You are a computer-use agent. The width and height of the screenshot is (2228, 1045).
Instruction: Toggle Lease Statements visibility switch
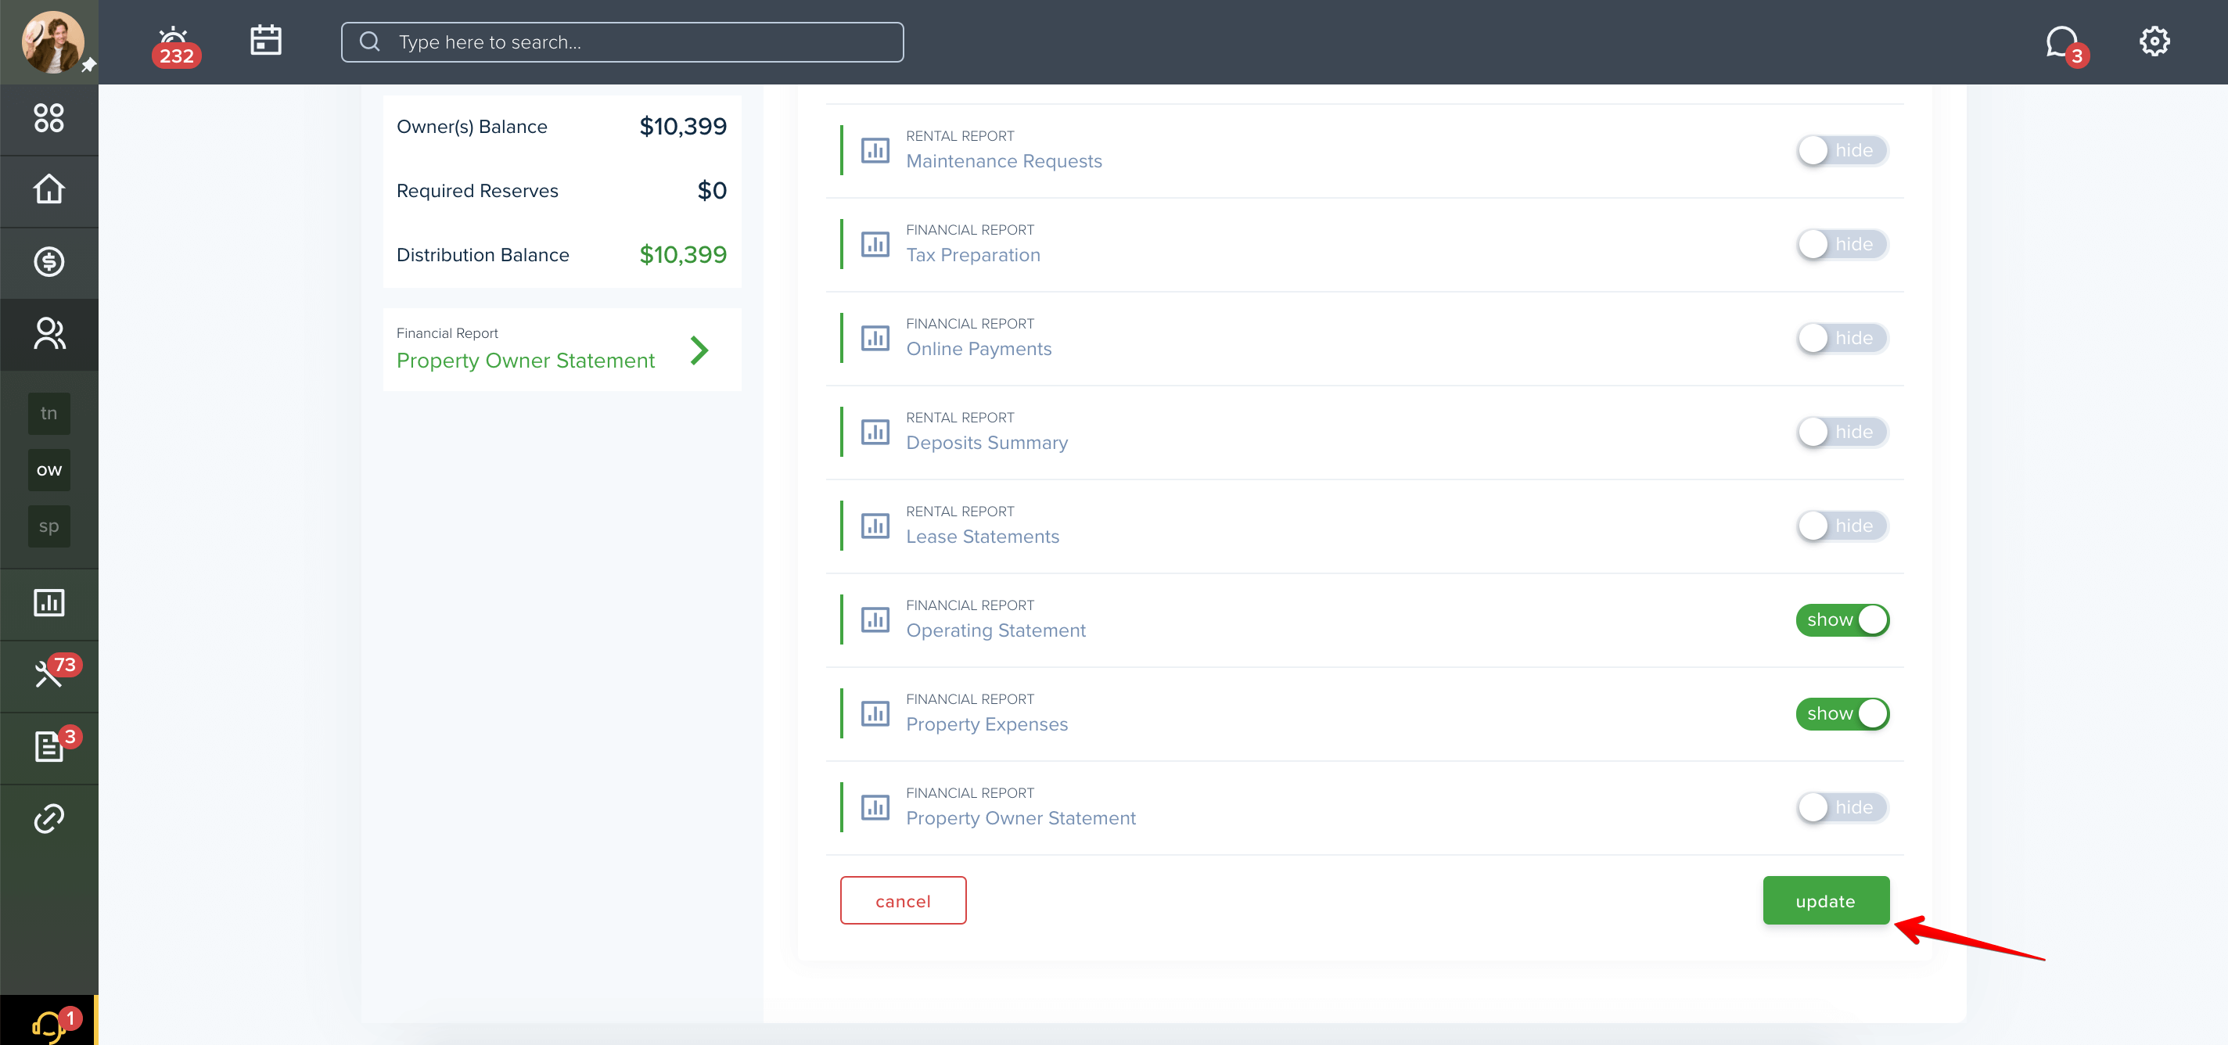tap(1842, 525)
